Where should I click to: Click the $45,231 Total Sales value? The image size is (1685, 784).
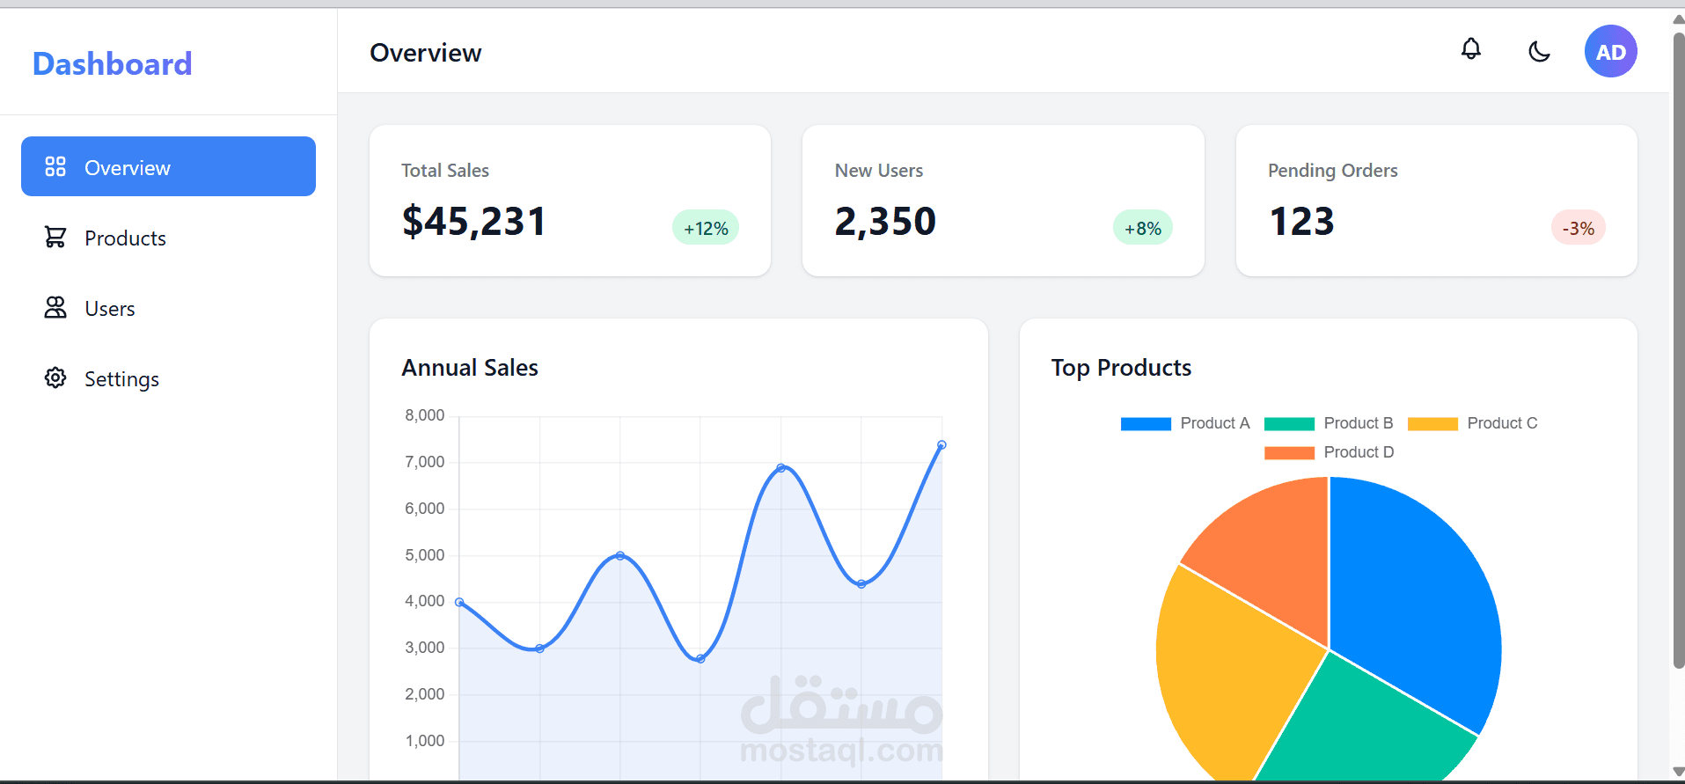pyautogui.click(x=473, y=221)
